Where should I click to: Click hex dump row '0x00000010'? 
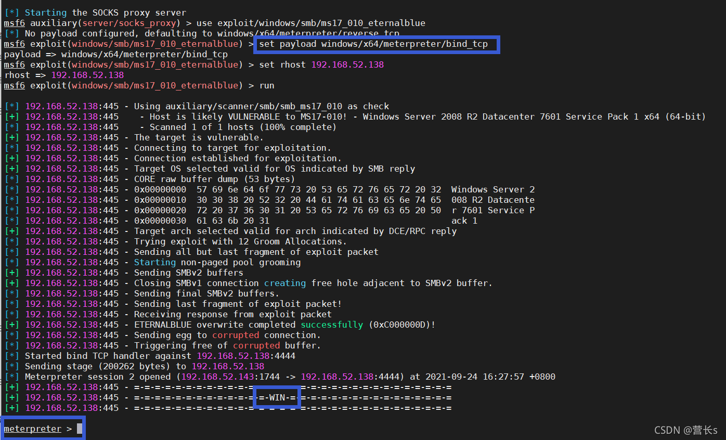coord(269,200)
